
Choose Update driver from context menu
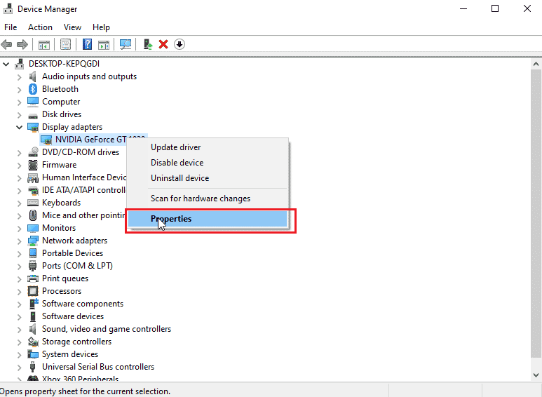pyautogui.click(x=208, y=147)
